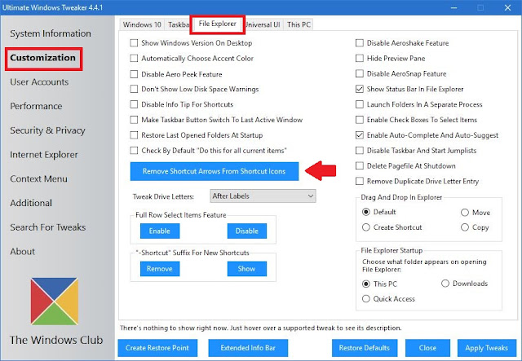Toggle Disable Aero Peek Feature
This screenshot has height=361, width=522.
134,74
